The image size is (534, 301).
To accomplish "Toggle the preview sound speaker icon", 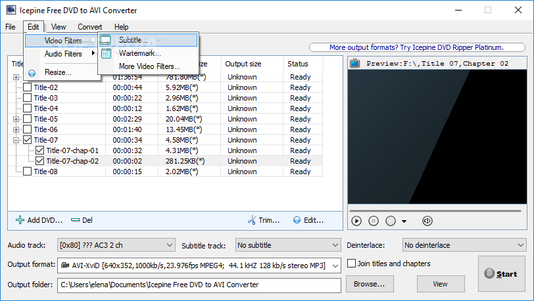I will coord(427,221).
